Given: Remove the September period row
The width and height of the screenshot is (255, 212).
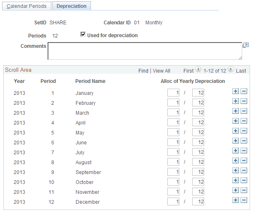Looking at the screenshot, I should click(244, 170).
